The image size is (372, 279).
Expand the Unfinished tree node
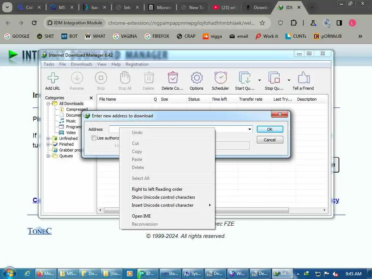click(x=48, y=138)
